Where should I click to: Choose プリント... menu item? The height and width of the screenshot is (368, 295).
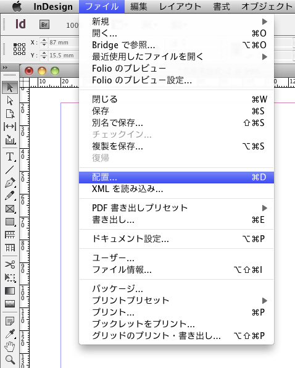177,312
